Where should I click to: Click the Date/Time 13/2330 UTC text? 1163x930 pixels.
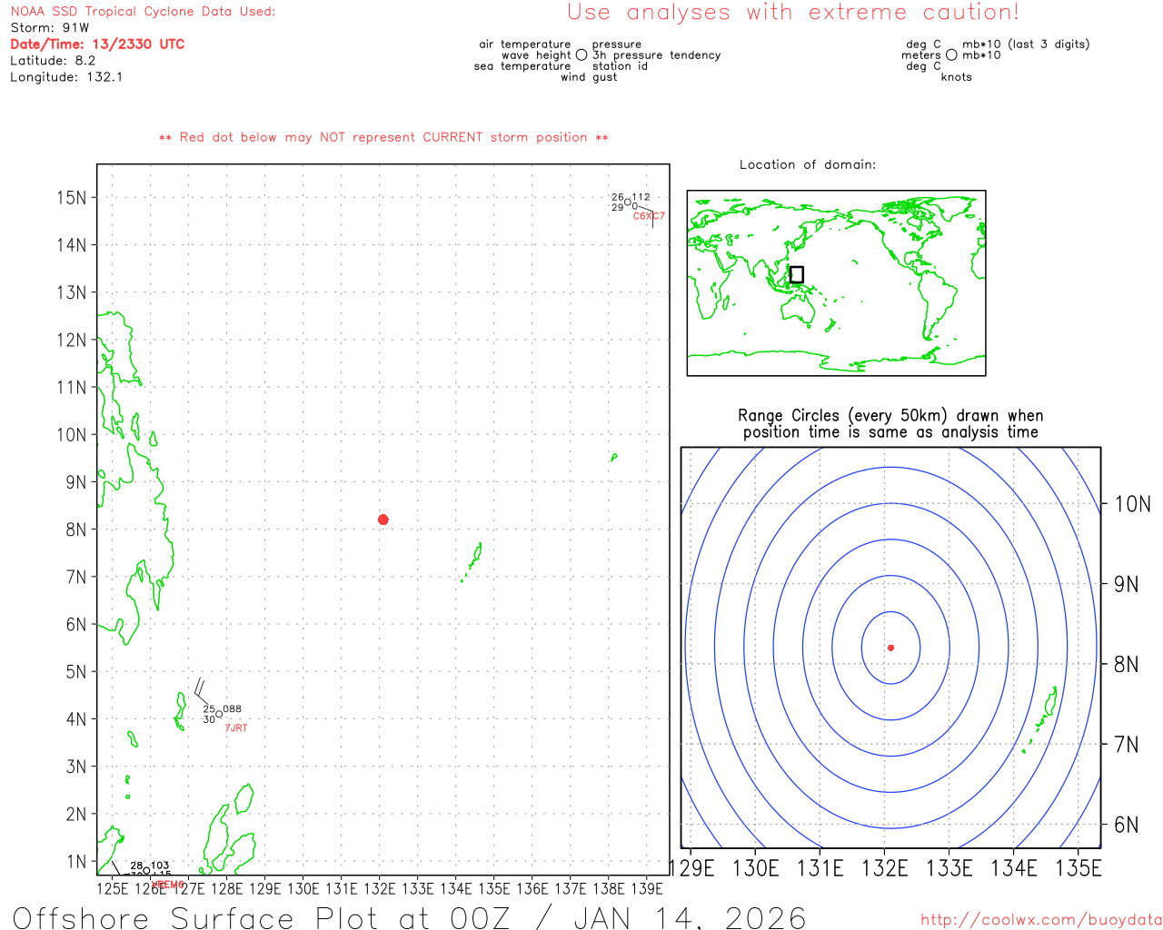(97, 44)
